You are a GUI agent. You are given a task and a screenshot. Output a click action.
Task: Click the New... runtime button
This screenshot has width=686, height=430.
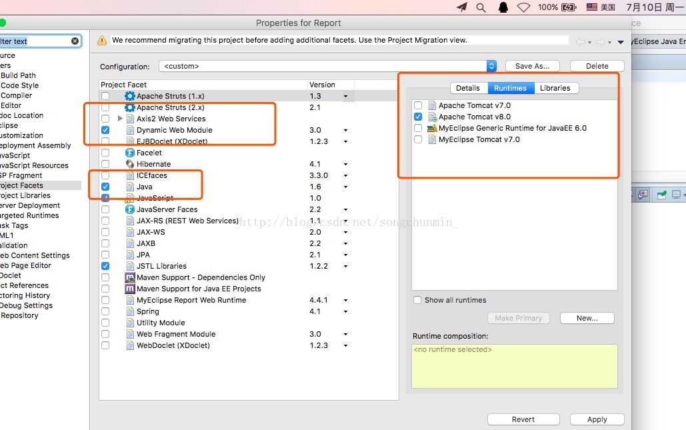pos(587,318)
